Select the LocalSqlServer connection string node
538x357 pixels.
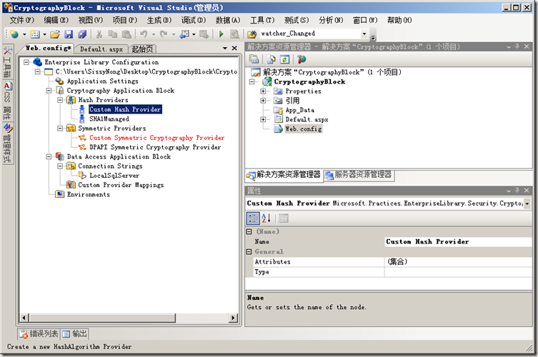click(114, 176)
